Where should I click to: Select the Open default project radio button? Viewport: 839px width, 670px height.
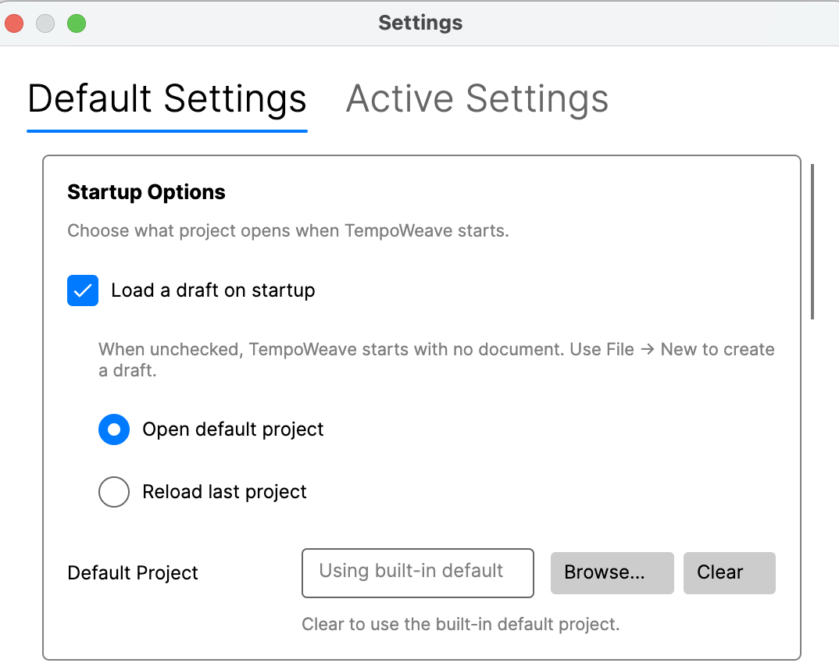114,429
